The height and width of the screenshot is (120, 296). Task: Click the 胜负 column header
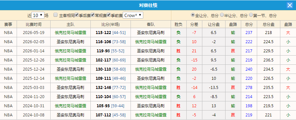179,25
